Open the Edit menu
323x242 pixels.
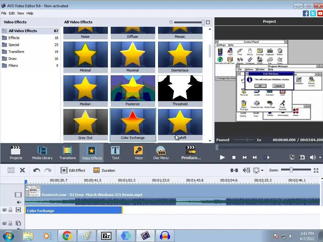tap(12, 13)
